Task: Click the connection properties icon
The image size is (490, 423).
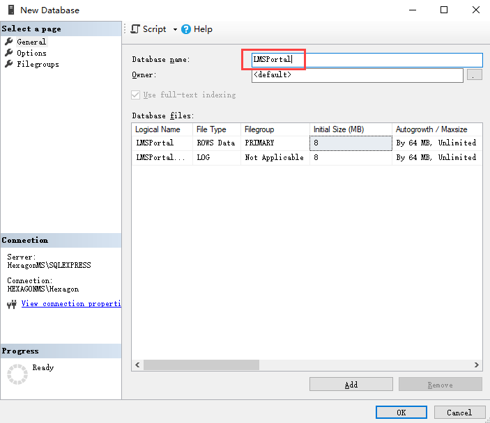Action: coord(12,304)
